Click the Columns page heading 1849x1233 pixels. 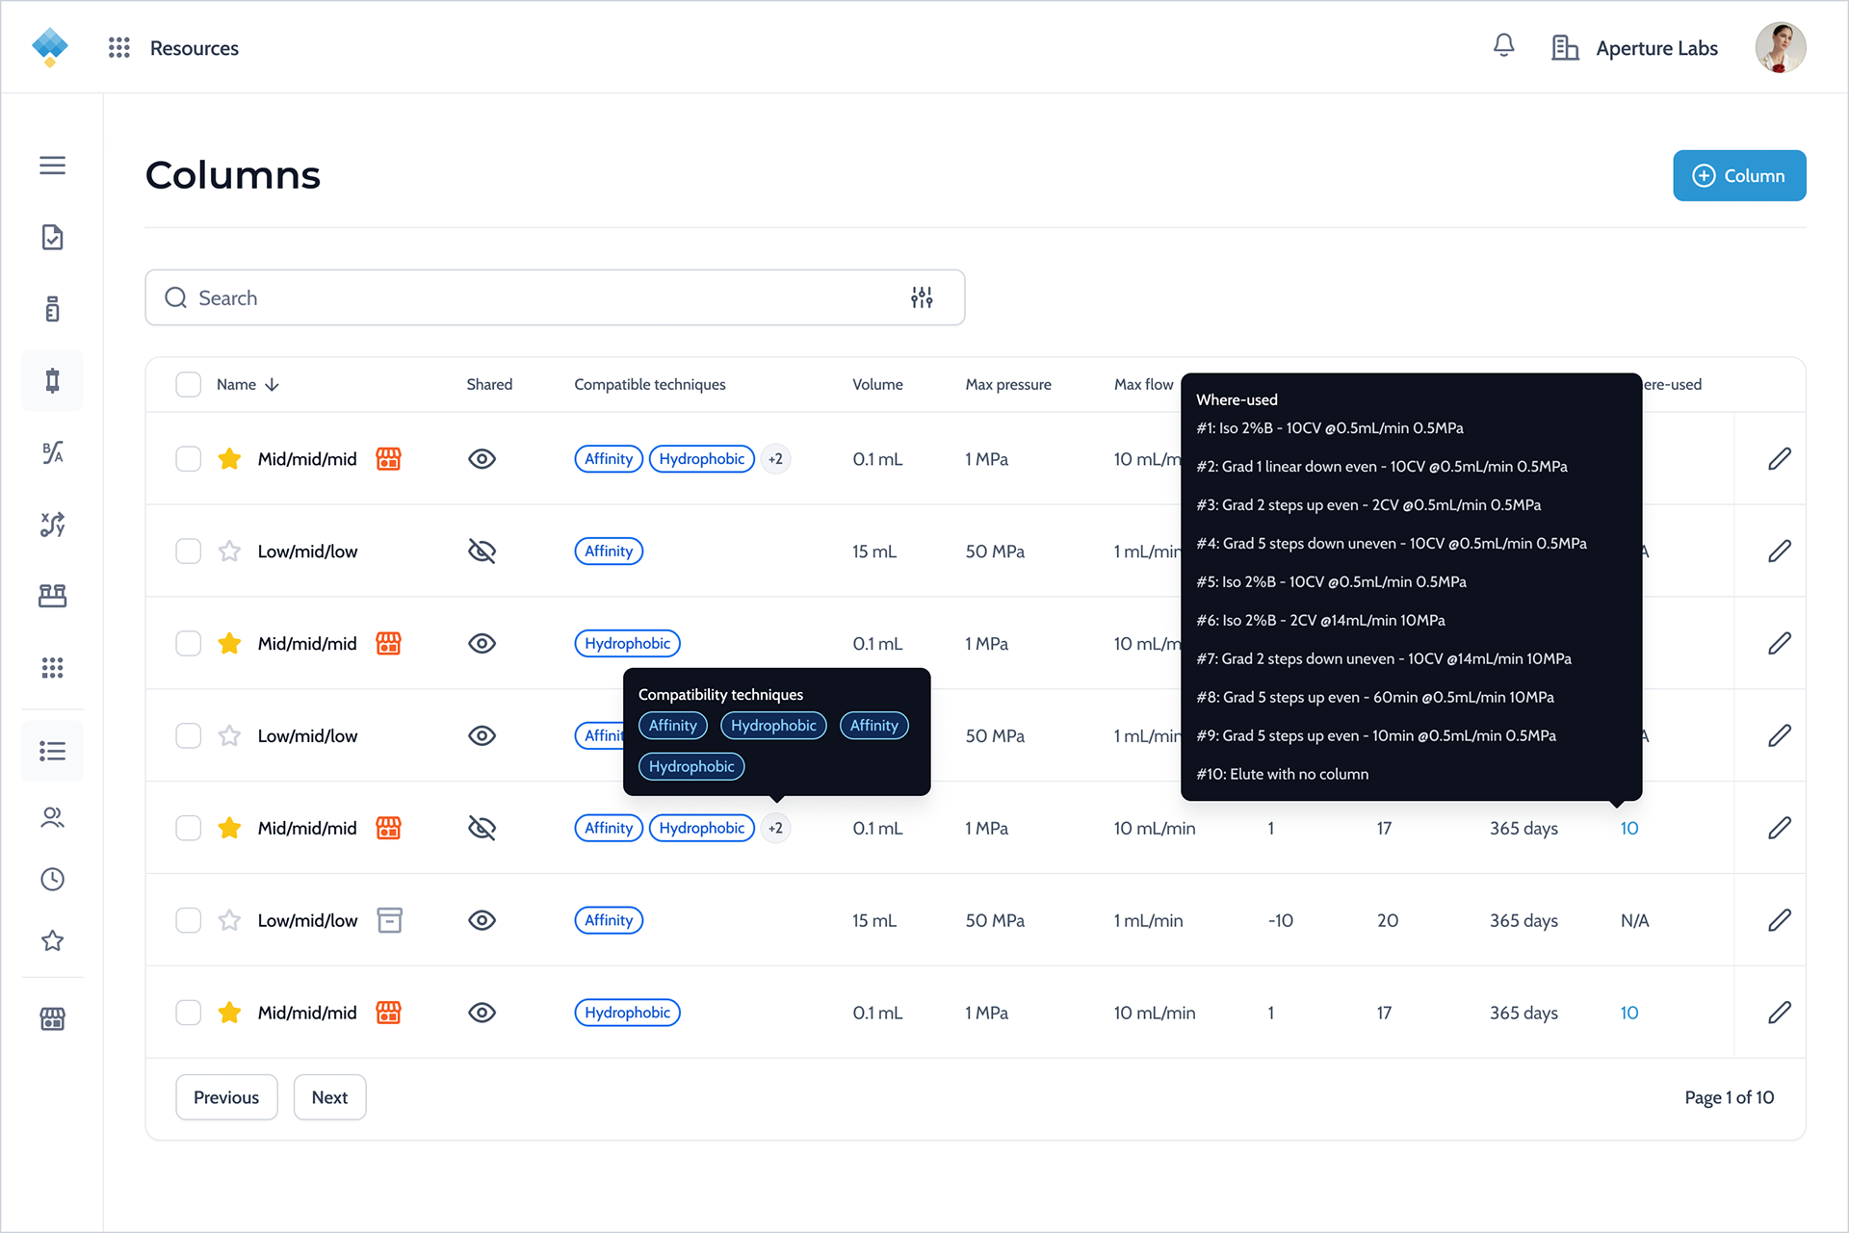coord(232,175)
